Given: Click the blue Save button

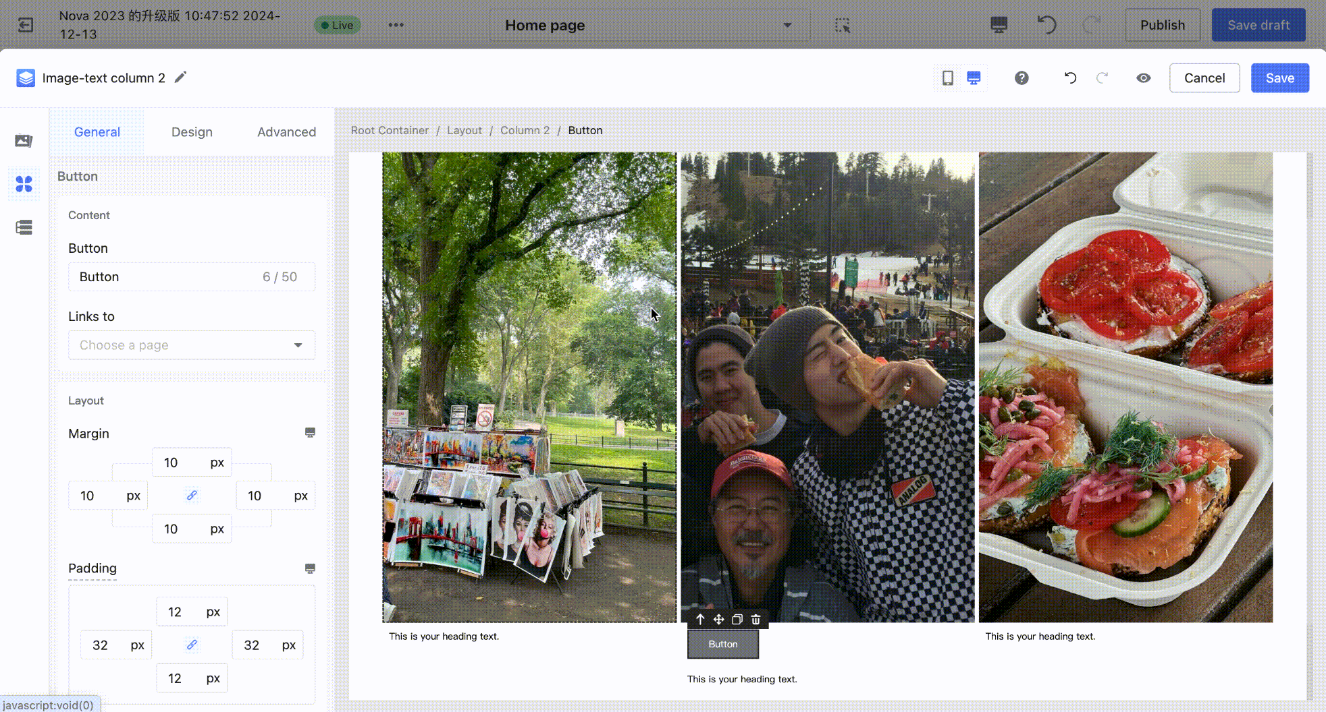Looking at the screenshot, I should pos(1279,78).
